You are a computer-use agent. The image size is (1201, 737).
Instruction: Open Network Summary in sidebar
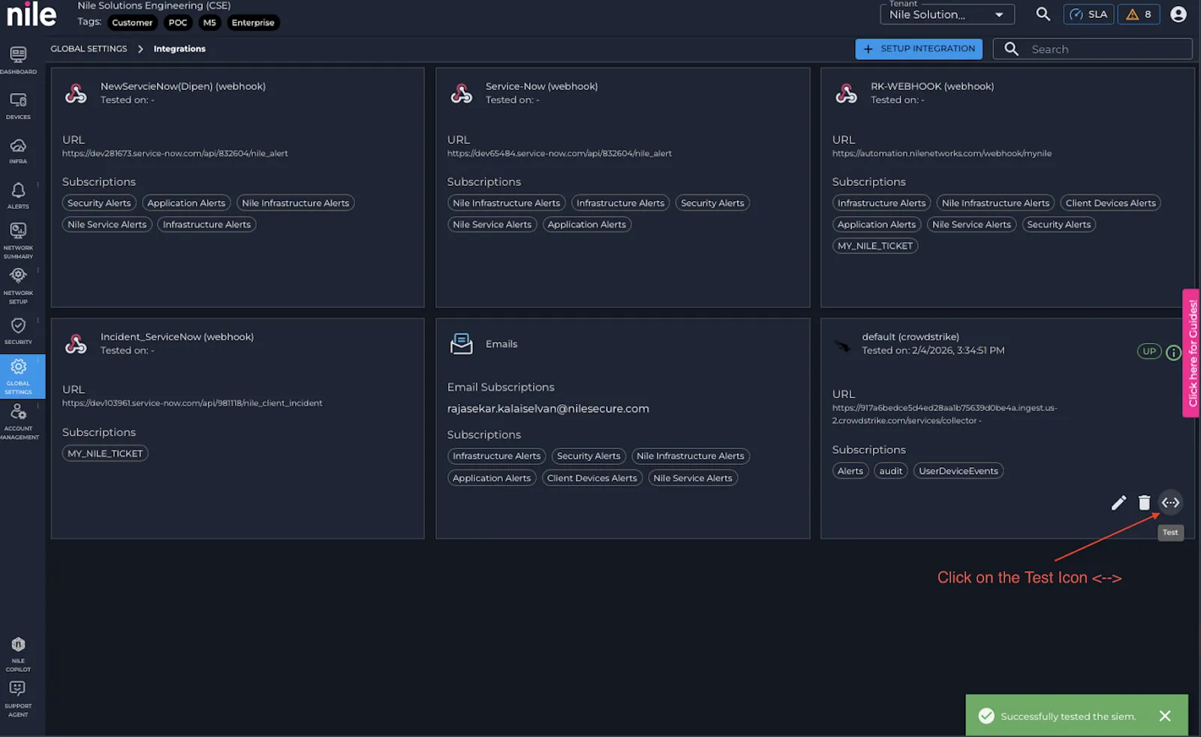18,240
